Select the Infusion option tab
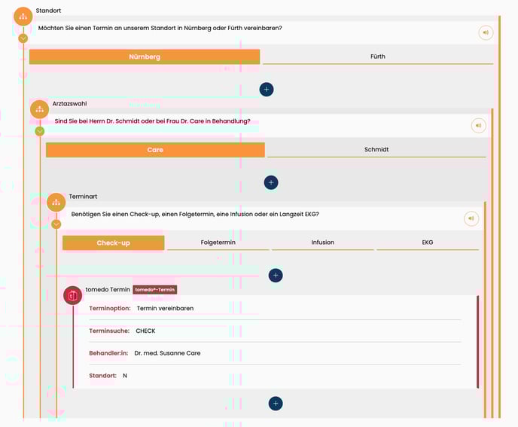The width and height of the screenshot is (518, 427). 322,242
